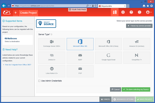Click the Tour This Page tab
Image resolution: width=155 pixels, height=103 pixels.
(77, 9)
